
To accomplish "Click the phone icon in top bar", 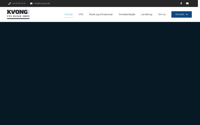I will (9, 3).
